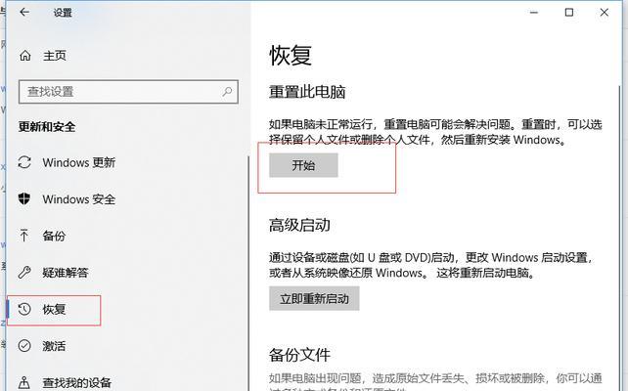Screen dimensions: 628x391
Task: Open 查找我的设备 settings page
Action: (x=77, y=382)
